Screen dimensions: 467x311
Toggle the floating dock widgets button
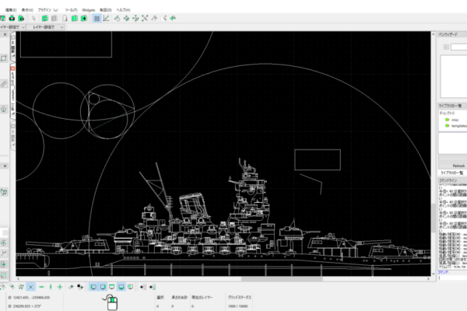click(x=130, y=287)
